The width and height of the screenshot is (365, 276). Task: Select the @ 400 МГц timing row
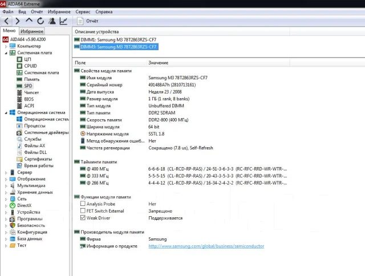[181, 169]
